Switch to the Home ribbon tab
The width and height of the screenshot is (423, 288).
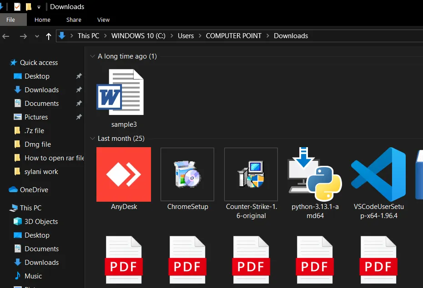coord(42,20)
